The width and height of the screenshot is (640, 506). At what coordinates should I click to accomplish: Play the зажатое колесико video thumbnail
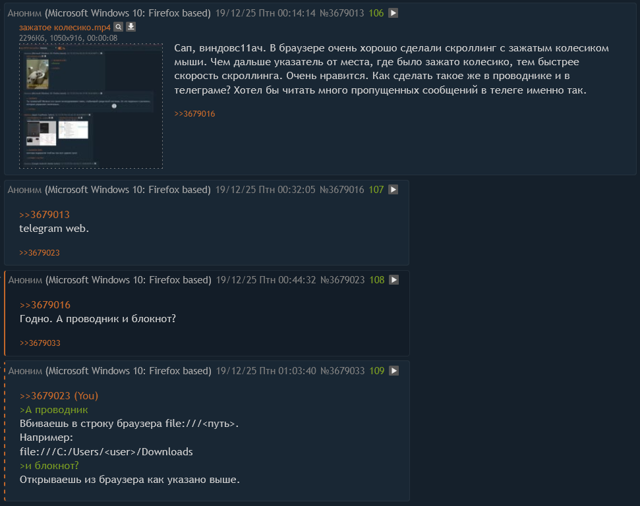(91, 106)
